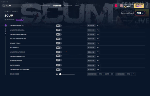This screenshot has height=96, width=150.
Task: Click Toggle button for Unlimited Stamina
Action: (91, 30)
